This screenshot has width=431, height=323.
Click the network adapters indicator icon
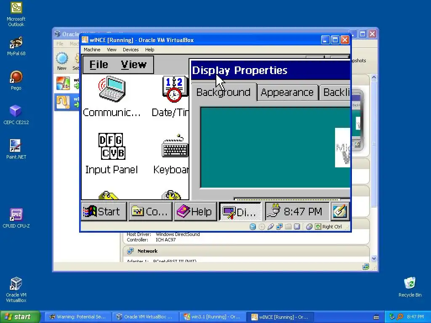point(279,227)
